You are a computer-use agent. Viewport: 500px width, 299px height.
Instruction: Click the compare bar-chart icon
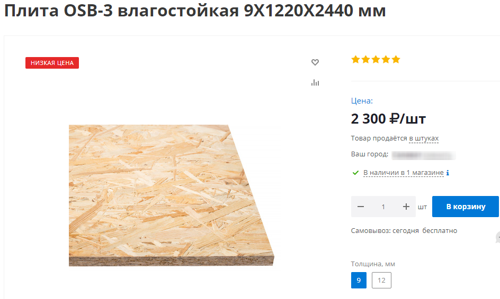coord(315,83)
